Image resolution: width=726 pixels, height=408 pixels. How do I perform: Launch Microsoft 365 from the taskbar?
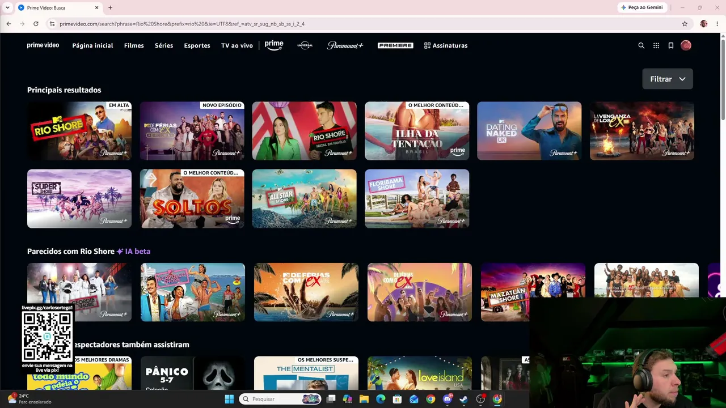click(348, 399)
